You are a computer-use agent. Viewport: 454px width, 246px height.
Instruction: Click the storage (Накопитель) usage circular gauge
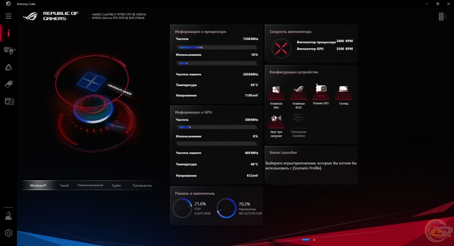tap(226, 208)
